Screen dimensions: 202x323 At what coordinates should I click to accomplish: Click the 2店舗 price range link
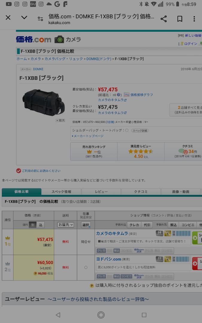point(110,122)
